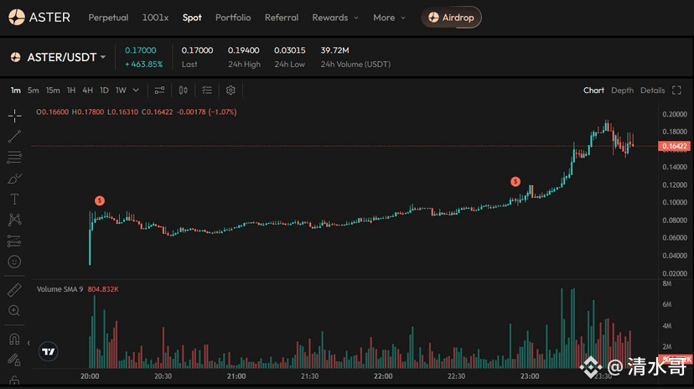
Task: Expand the More menu
Action: (x=389, y=18)
